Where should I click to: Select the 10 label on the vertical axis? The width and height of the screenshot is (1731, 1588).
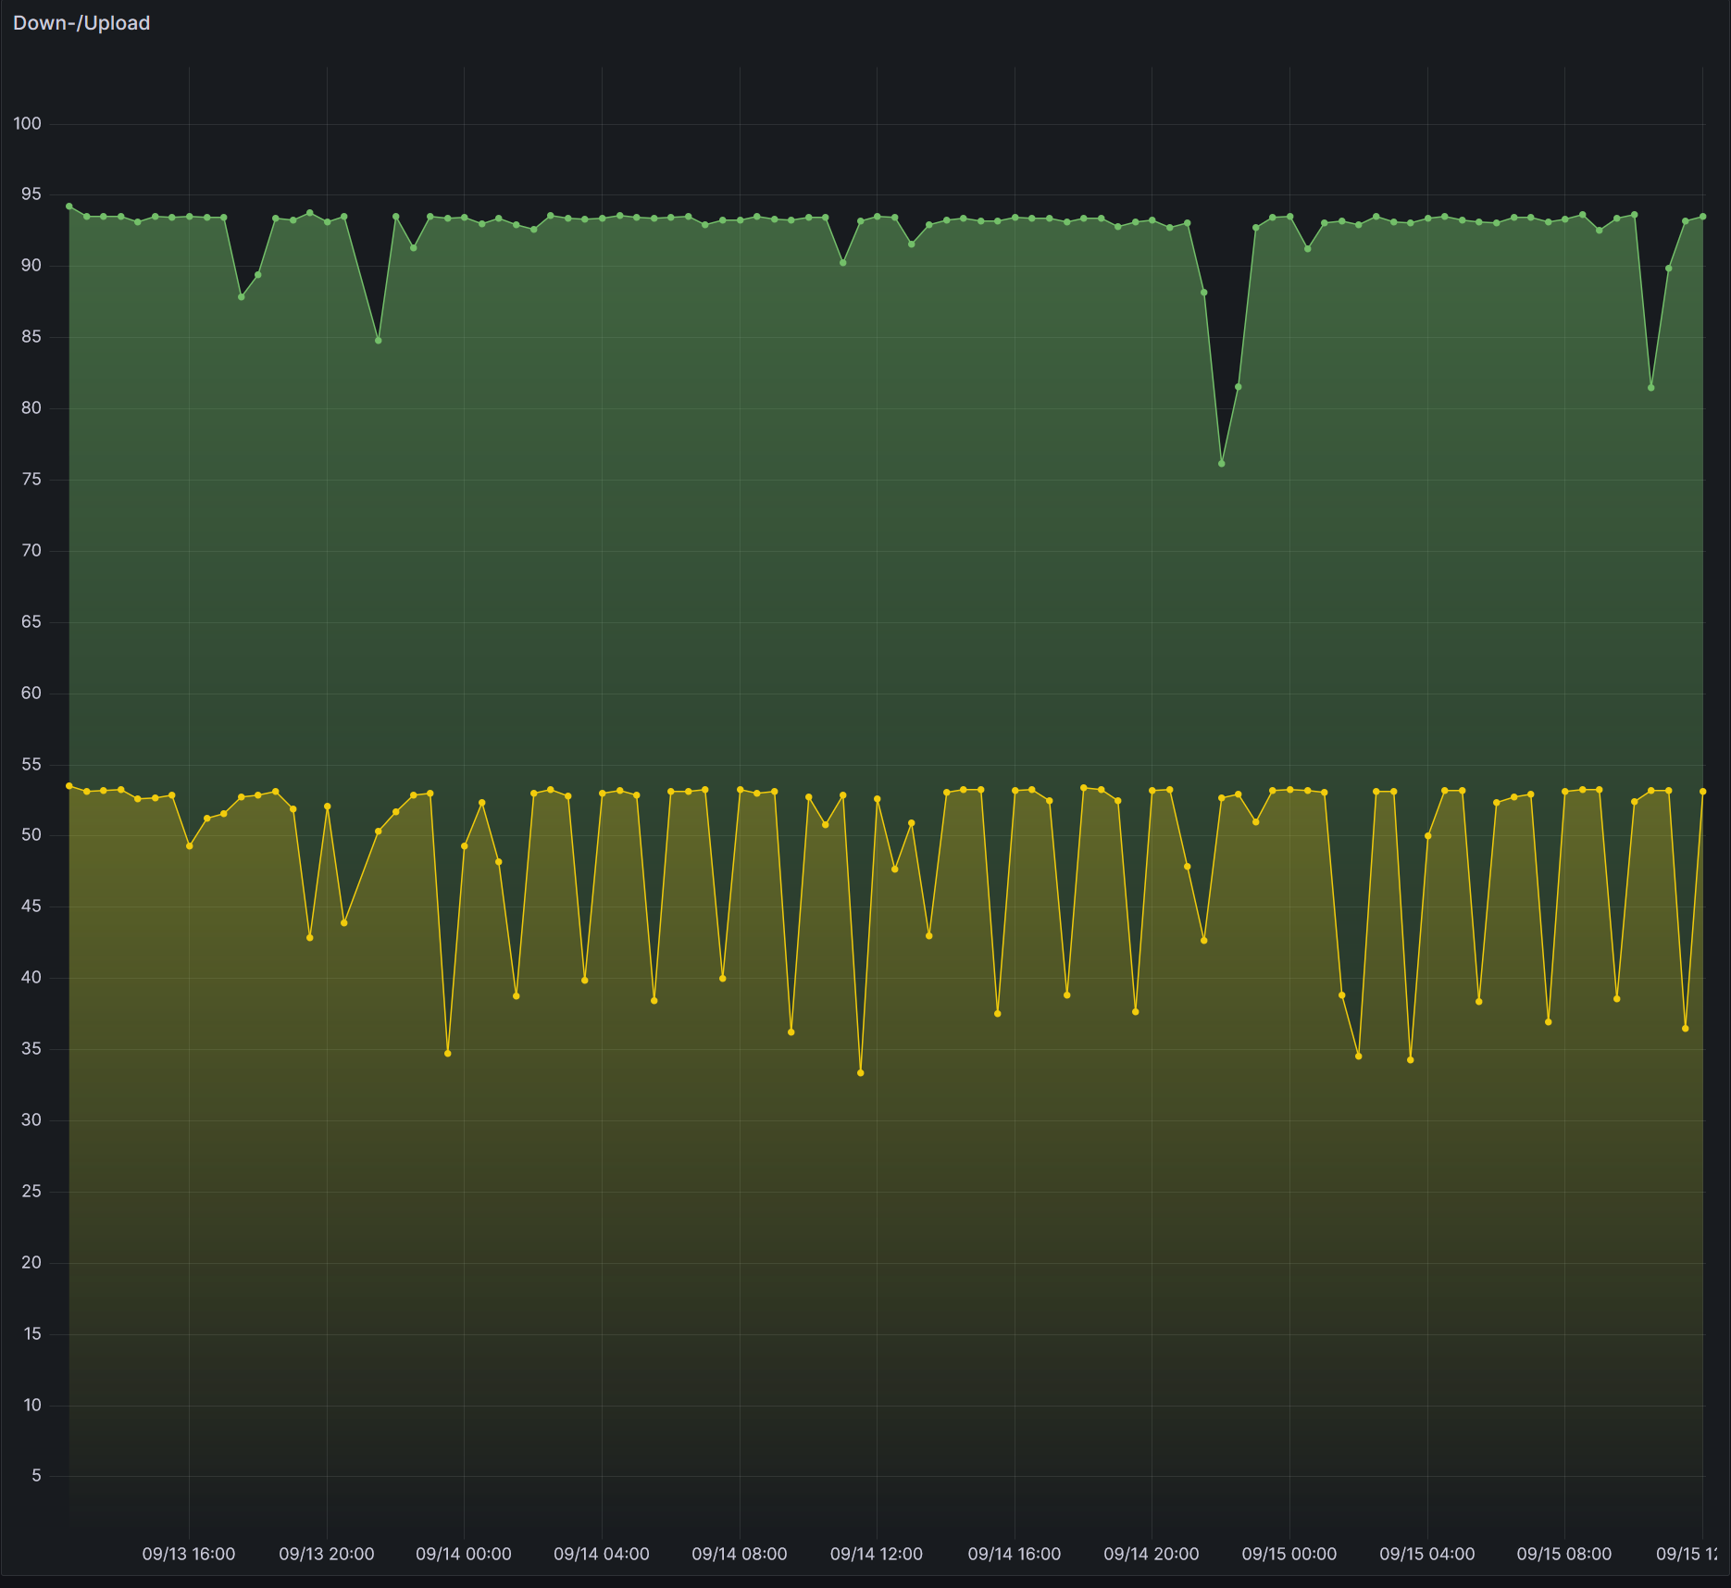(32, 1406)
